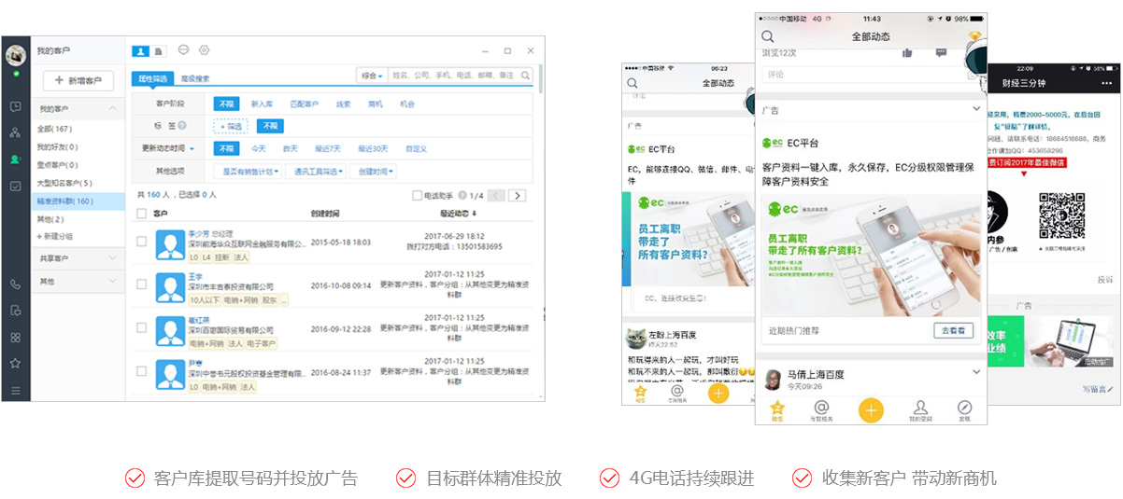Open the 更新动态时间 dropdown arrow
The height and width of the screenshot is (499, 1123).
pos(192,148)
